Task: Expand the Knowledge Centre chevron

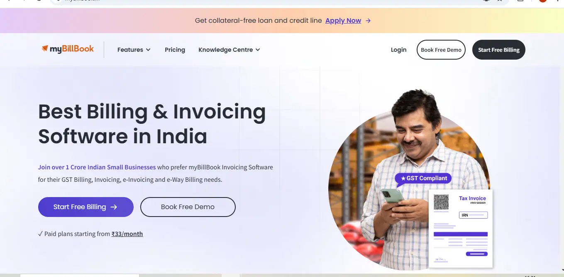Action: click(258, 50)
